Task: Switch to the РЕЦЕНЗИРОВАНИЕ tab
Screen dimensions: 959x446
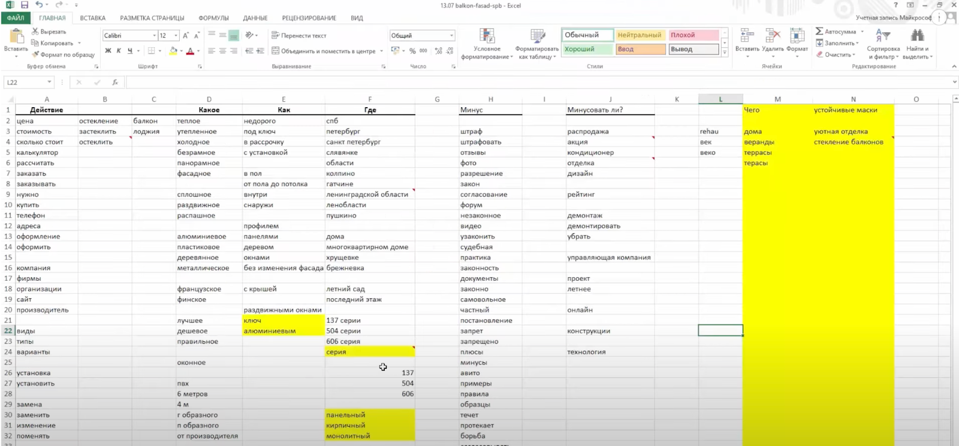Action: [309, 18]
